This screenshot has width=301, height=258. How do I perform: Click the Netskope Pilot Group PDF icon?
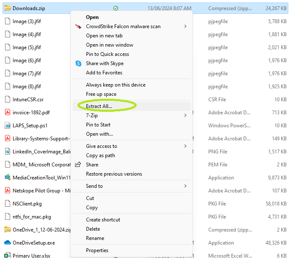click(x=8, y=190)
